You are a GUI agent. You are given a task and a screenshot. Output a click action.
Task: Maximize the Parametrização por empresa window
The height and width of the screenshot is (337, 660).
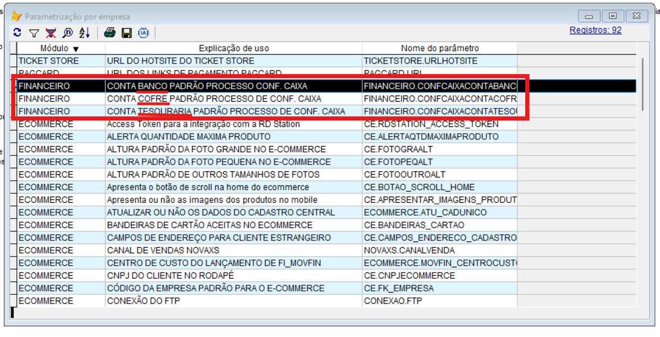(x=613, y=16)
